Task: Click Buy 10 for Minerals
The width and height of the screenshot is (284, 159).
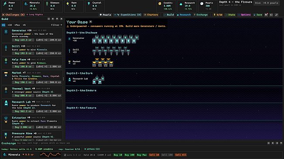Action: [118, 155]
